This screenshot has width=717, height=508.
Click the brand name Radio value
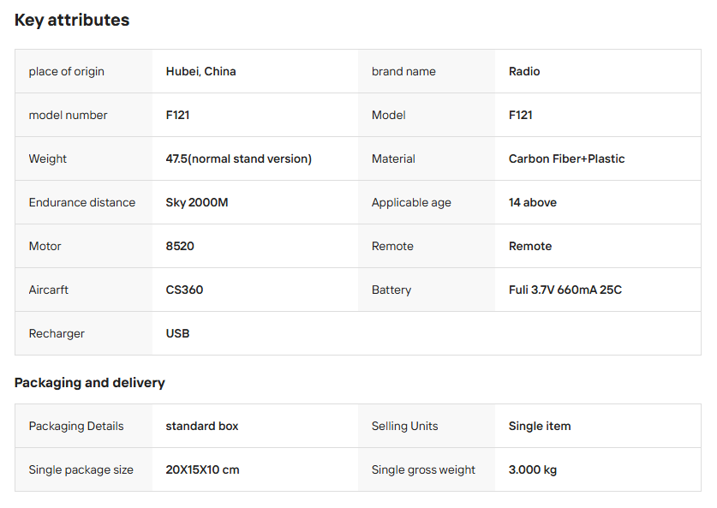(x=524, y=71)
